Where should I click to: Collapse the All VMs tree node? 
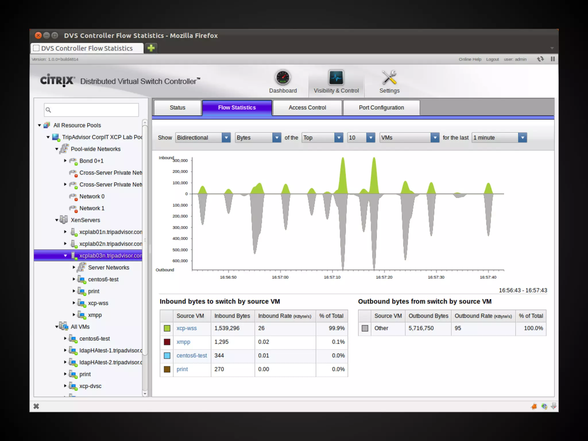pyautogui.click(x=57, y=327)
